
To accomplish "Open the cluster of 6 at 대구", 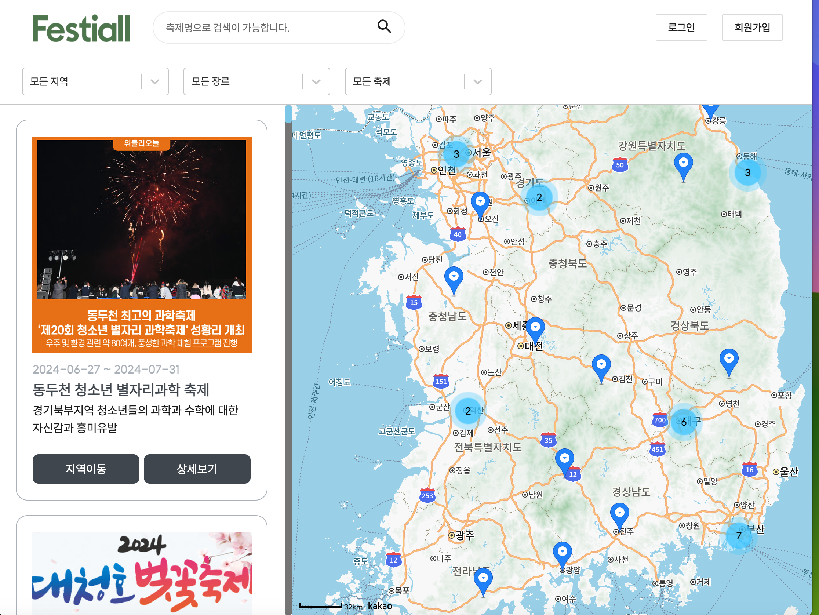I will click(x=684, y=422).
